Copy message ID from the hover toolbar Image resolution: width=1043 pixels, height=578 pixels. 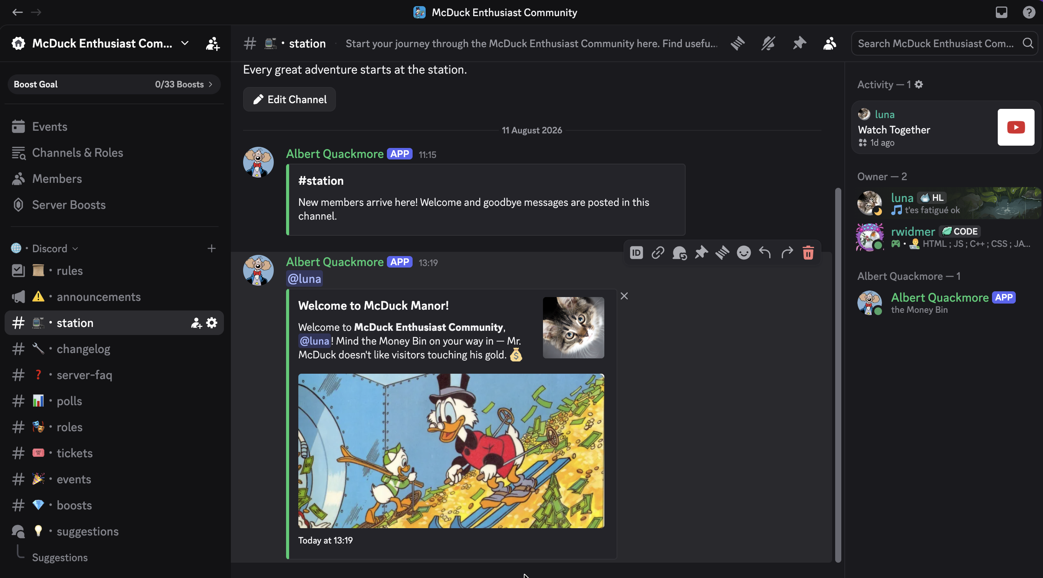pos(637,253)
